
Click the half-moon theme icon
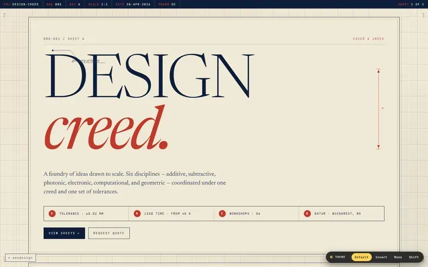point(331,257)
